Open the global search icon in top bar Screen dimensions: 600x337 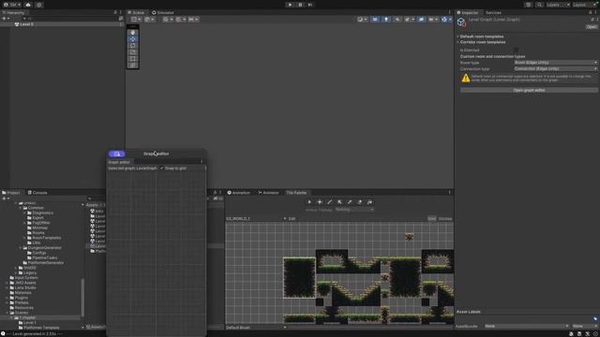click(539, 5)
